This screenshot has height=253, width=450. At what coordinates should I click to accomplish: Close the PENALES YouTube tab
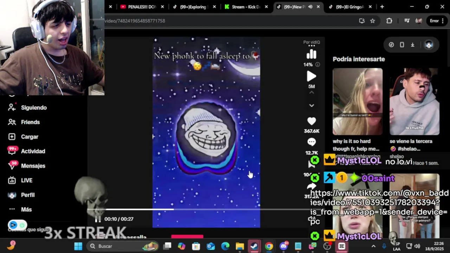point(162,7)
